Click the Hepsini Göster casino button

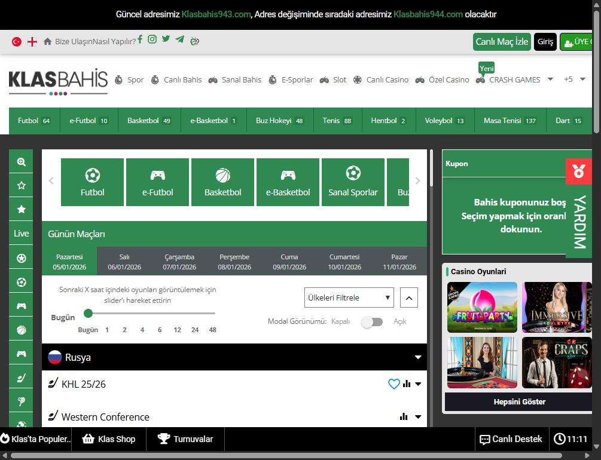click(x=519, y=402)
